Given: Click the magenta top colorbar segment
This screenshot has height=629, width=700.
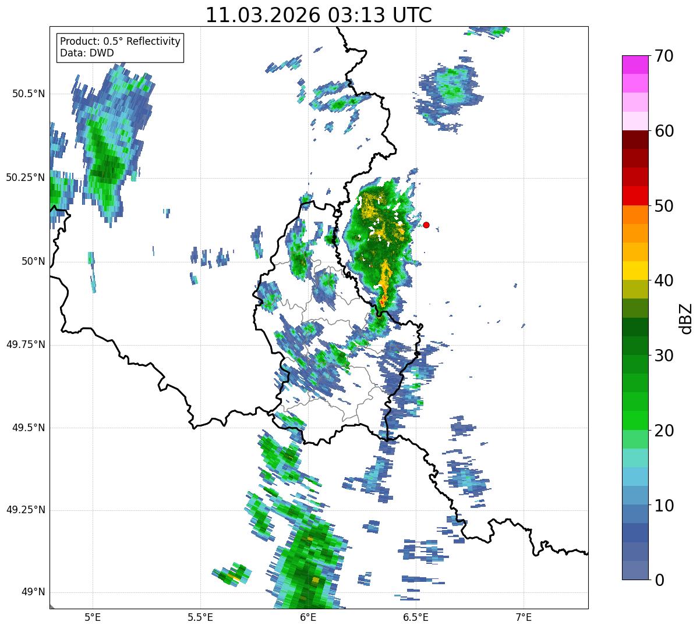Looking at the screenshot, I should click(635, 65).
